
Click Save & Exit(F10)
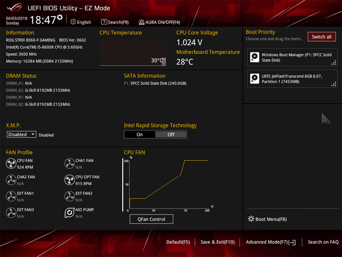(218, 242)
